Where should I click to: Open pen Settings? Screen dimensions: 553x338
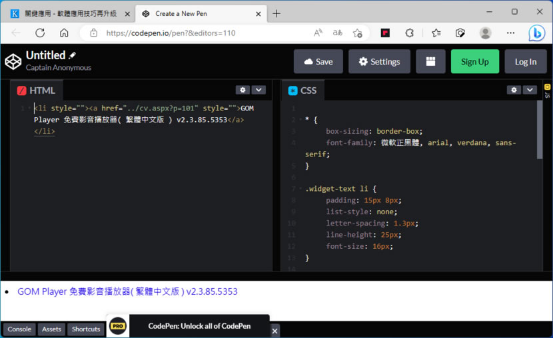pyautogui.click(x=379, y=62)
